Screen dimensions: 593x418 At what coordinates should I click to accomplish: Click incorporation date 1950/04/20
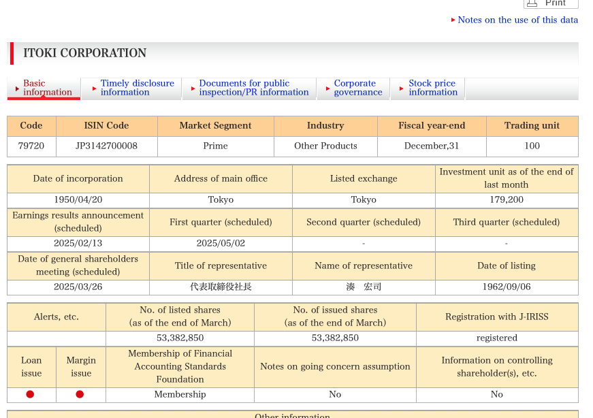click(x=78, y=200)
